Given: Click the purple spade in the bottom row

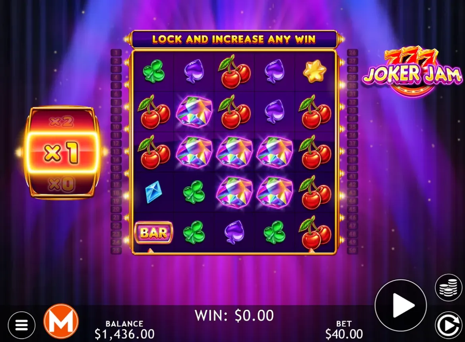Looking at the screenshot, I should coord(234,232).
